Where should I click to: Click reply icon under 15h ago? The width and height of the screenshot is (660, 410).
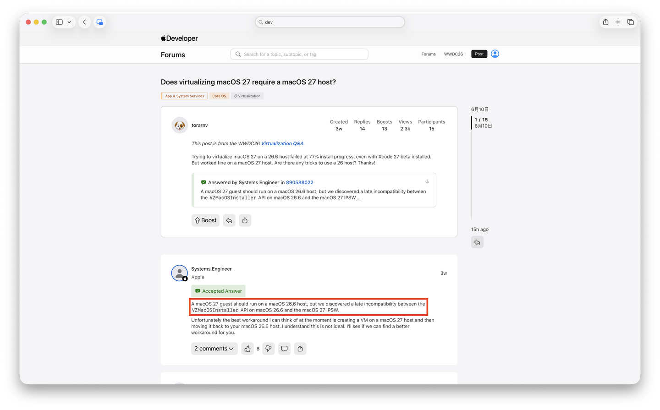[477, 242]
